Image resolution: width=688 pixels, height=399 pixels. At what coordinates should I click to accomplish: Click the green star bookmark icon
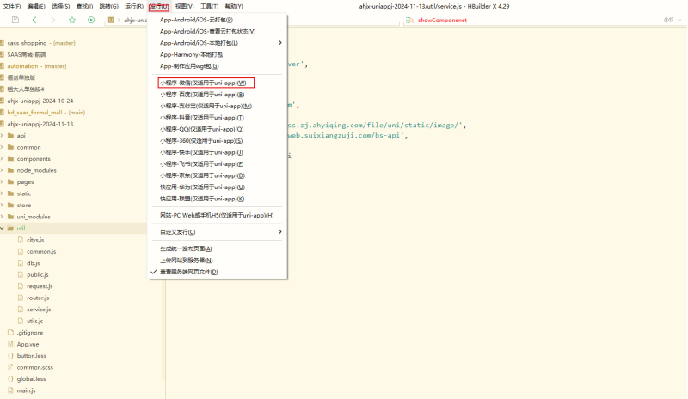point(72,20)
